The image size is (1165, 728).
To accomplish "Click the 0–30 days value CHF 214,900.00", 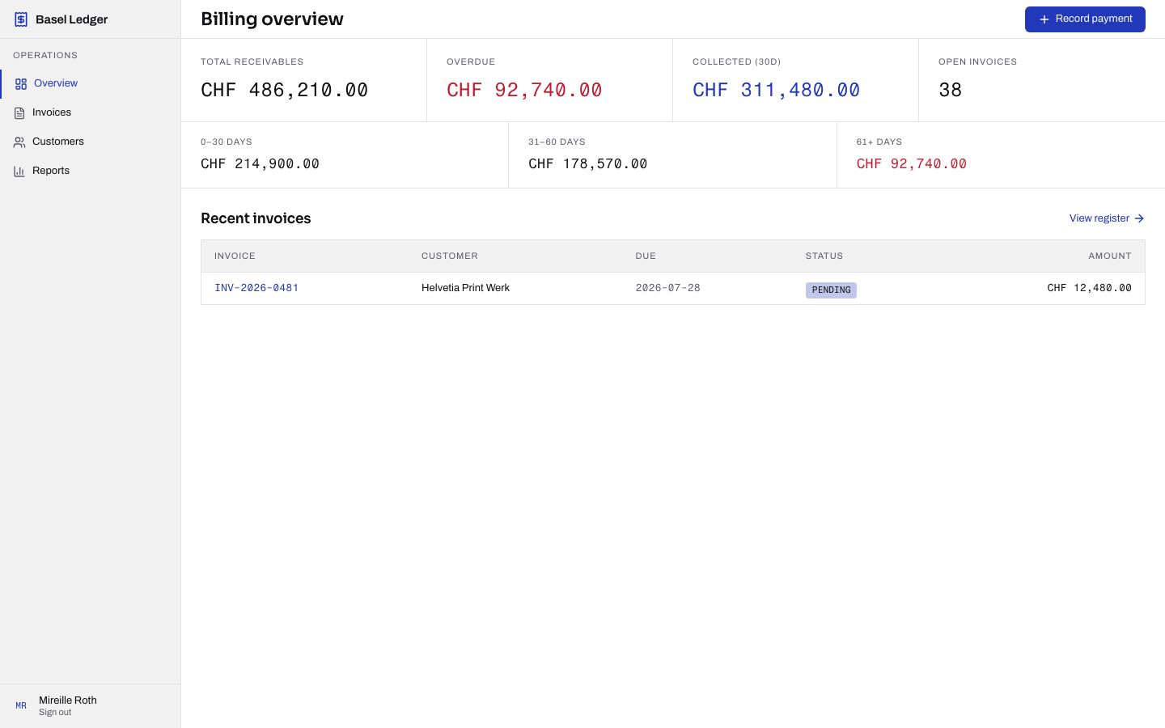I will click(x=260, y=163).
